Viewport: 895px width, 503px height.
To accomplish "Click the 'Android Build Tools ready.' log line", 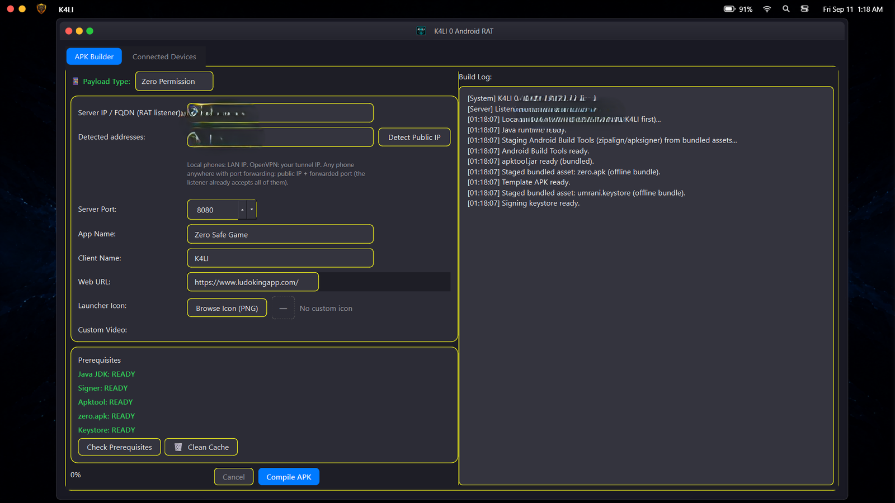I will (528, 151).
